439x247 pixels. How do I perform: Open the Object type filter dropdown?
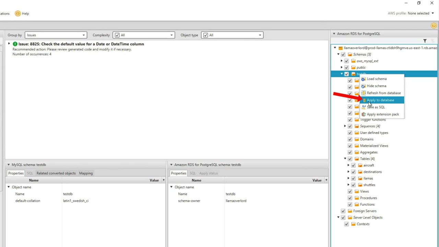232,35
